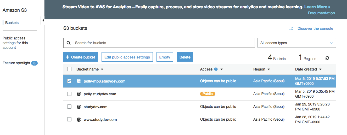Viewport: 347px width, 135px height.
Task: Click the Search for buckets field
Action: [159, 43]
